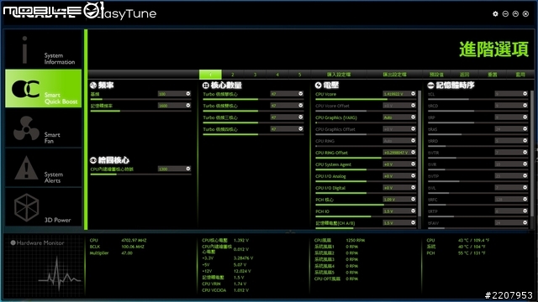Viewport: 538px width, 302px height.
Task: Open the fourth Turbo core ratio dropdown
Action: (x=301, y=128)
